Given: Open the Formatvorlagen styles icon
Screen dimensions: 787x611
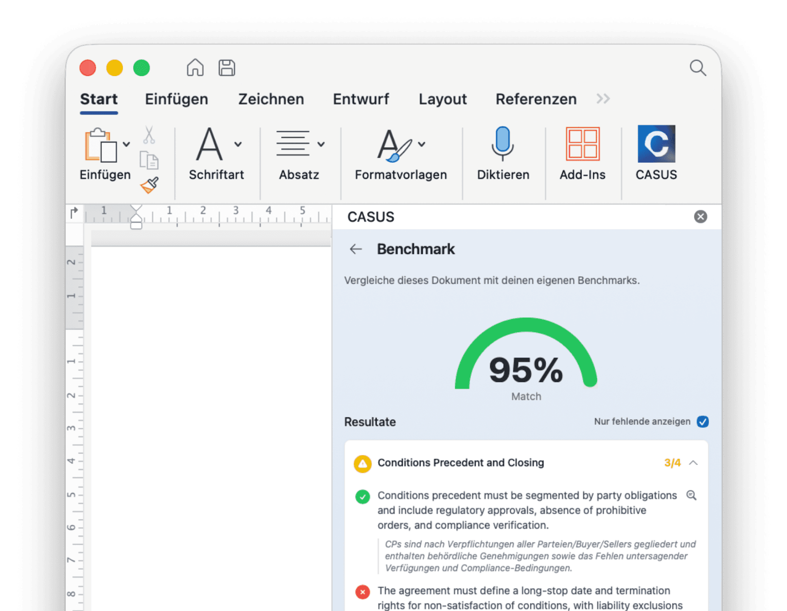Looking at the screenshot, I should [394, 145].
